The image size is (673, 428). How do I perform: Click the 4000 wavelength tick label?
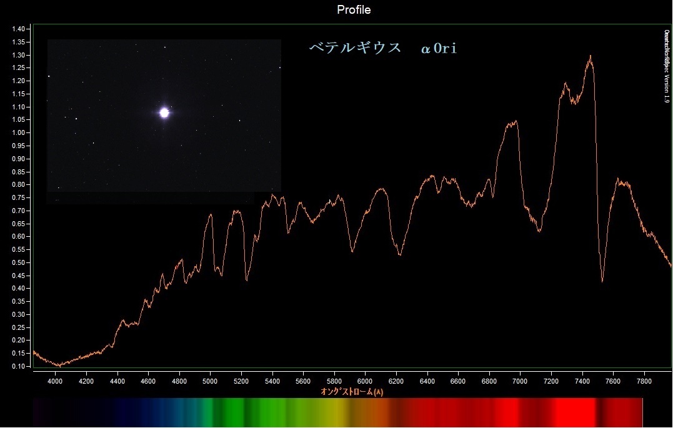point(55,381)
